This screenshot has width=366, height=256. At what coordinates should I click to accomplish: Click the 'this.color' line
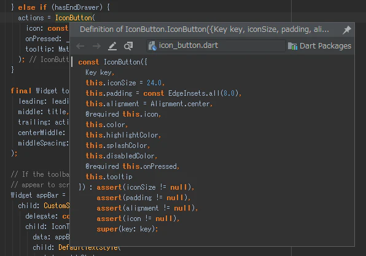tap(106, 125)
